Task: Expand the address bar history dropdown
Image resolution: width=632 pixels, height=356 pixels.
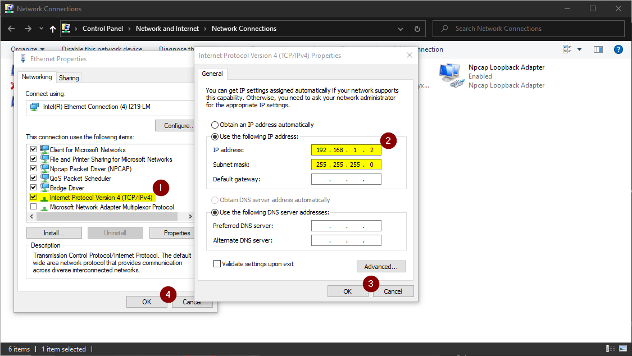Action: (400, 29)
